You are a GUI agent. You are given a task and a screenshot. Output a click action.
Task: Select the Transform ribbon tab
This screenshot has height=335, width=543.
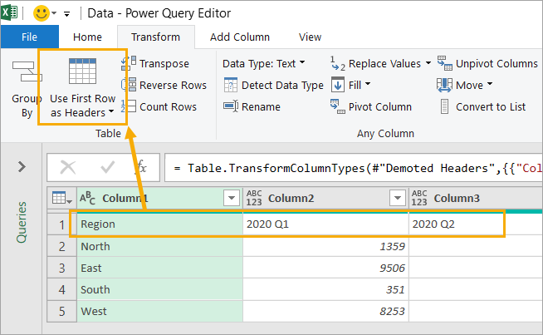point(155,37)
